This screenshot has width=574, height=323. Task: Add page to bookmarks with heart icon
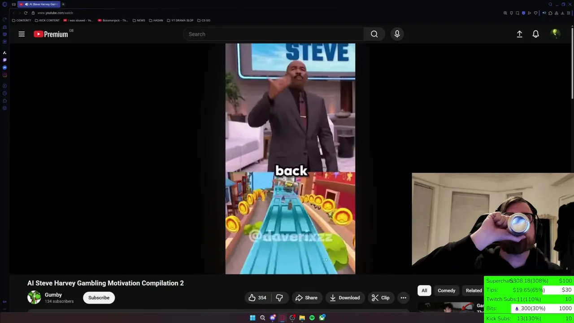point(535,13)
